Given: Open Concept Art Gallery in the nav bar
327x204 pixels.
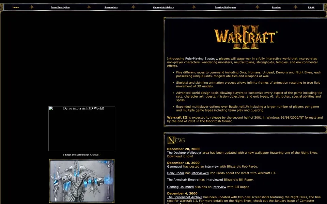Looking at the screenshot, I should tap(163, 7).
